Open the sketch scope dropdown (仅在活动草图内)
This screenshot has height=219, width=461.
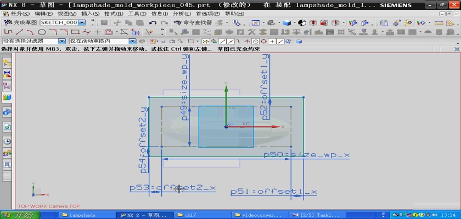132,41
